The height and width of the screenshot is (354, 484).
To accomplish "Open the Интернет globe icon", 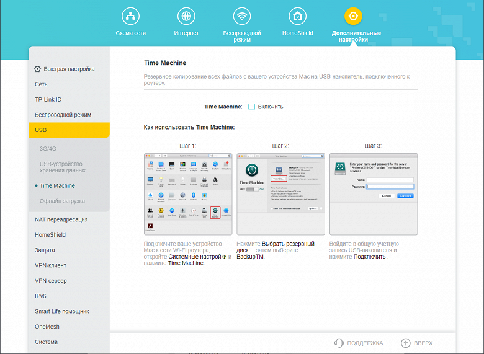I will (186, 16).
